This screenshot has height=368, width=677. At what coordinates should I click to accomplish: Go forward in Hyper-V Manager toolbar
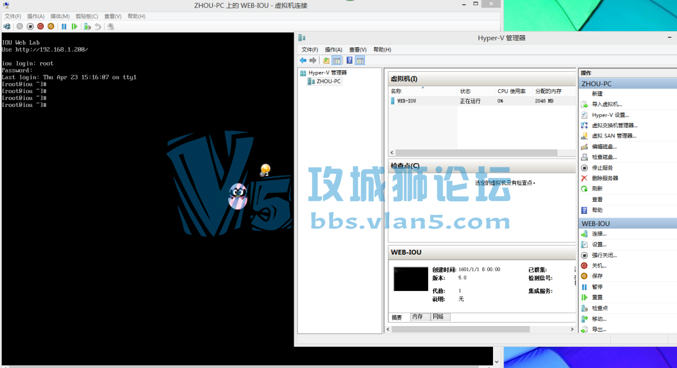(313, 60)
